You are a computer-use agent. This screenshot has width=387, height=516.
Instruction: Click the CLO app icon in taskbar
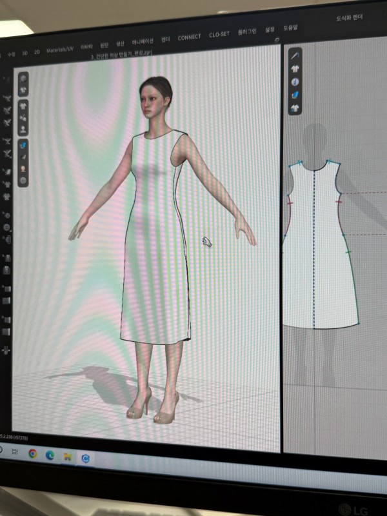[85, 458]
